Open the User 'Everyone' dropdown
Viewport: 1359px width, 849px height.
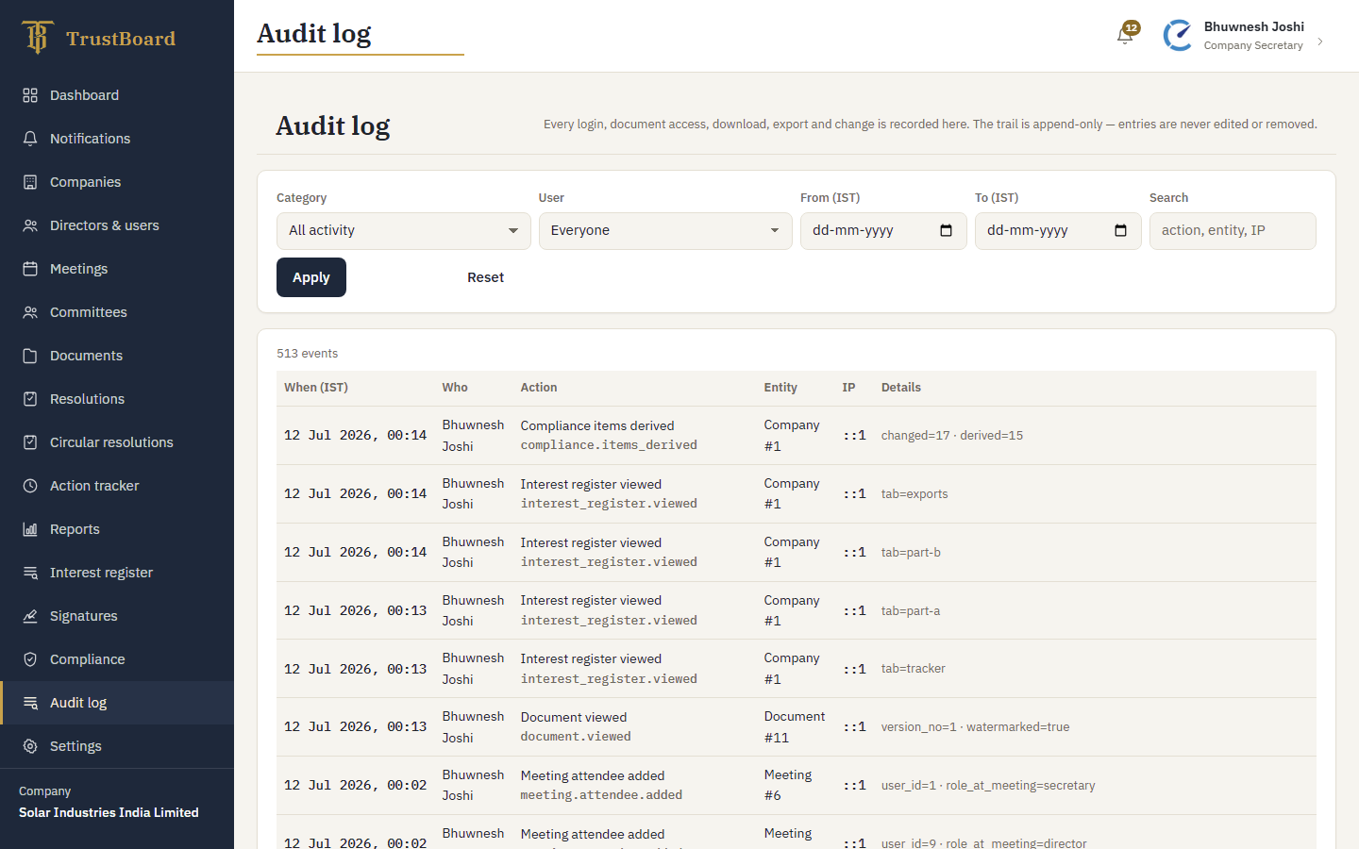click(665, 231)
